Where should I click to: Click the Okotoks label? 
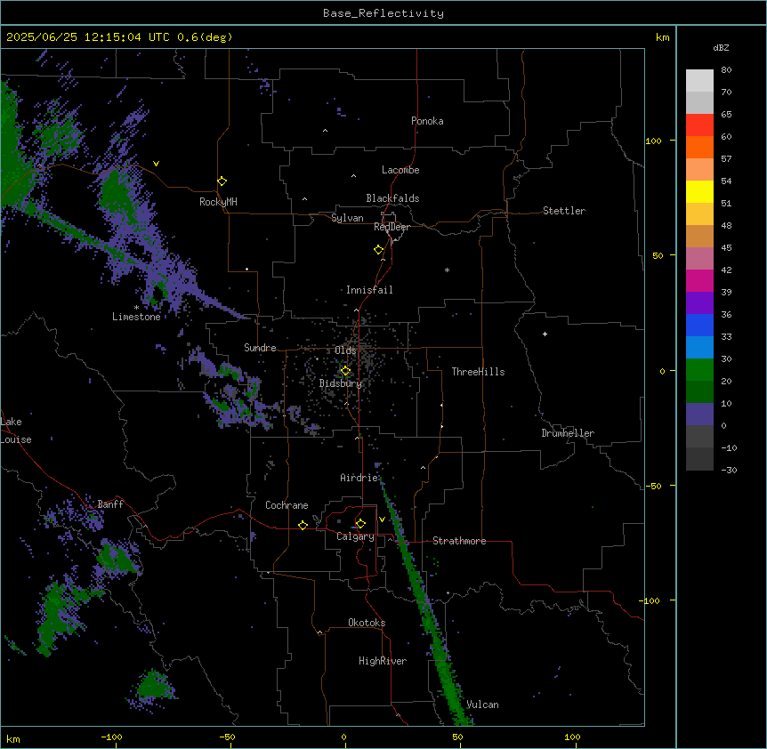point(367,623)
